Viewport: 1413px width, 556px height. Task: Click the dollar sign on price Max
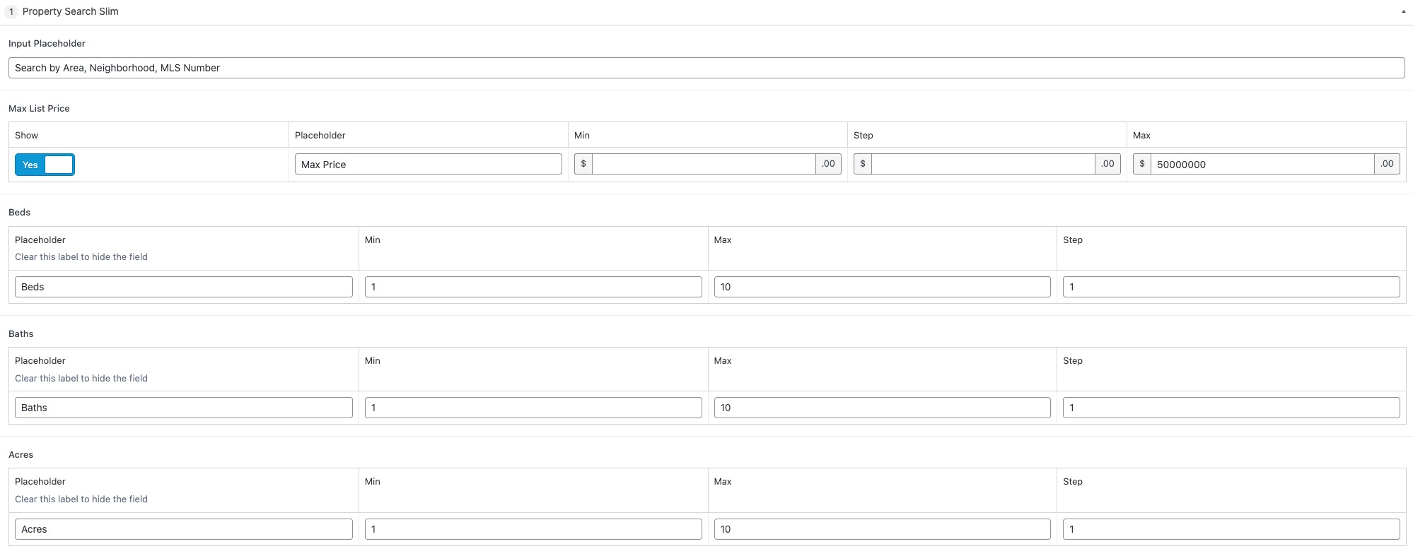tap(1142, 164)
